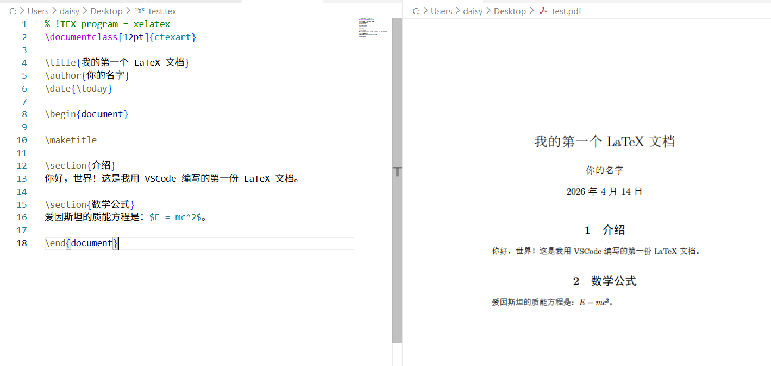Click the '$E = mc^2$' source line in editor
Screen dimensions: 771x366
coord(126,217)
